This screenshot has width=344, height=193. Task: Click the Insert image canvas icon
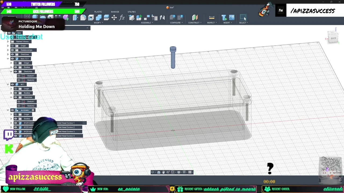(x=232, y=18)
